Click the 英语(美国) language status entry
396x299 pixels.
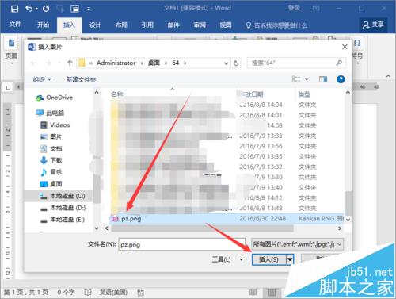tap(113, 293)
